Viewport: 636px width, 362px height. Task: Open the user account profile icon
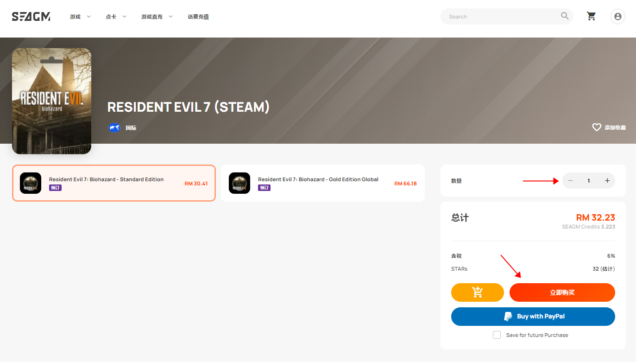pos(617,17)
